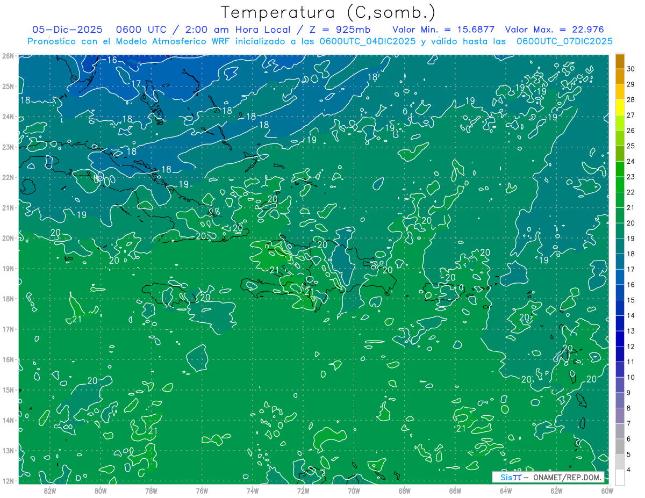Viewport: 645px width, 498px height.
Task: Click the 18N latitude axis label
Action: [x=8, y=299]
